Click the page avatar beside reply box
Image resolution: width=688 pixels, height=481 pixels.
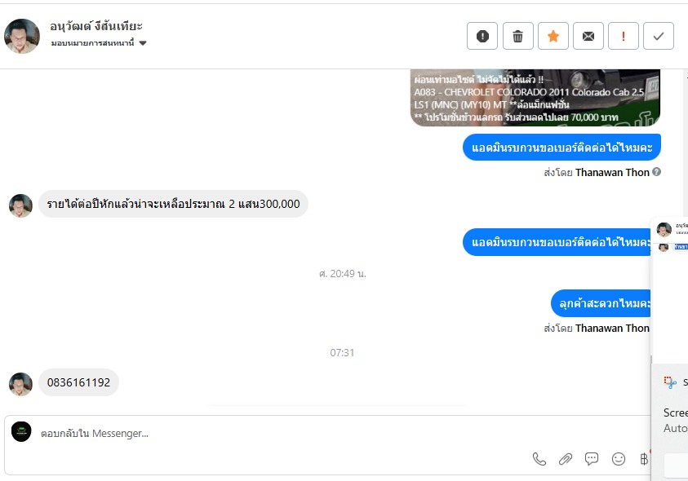[x=21, y=431]
